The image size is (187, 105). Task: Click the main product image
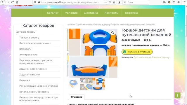[93, 53]
